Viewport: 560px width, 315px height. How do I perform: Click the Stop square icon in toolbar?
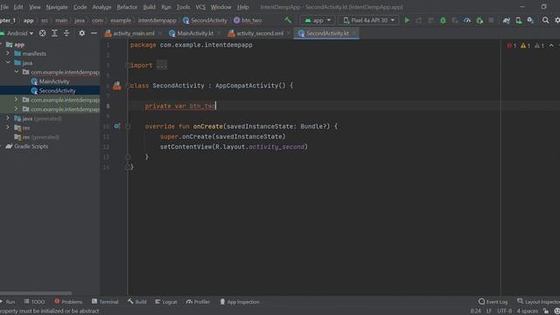pyautogui.click(x=491, y=20)
